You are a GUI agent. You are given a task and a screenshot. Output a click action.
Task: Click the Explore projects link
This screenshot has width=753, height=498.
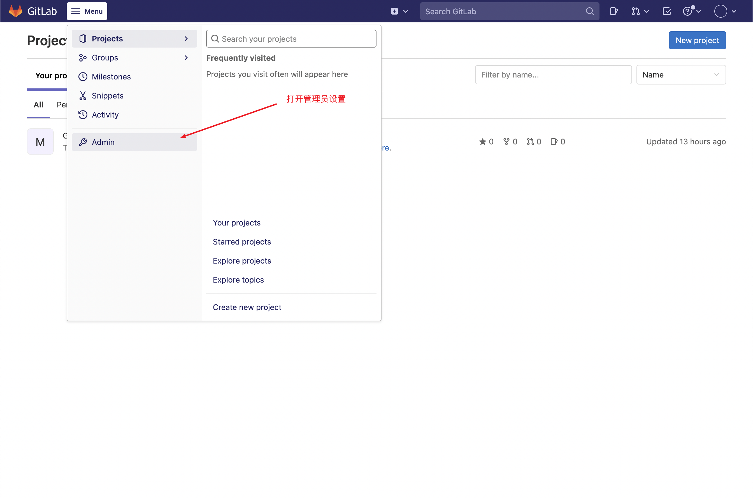pos(242,260)
